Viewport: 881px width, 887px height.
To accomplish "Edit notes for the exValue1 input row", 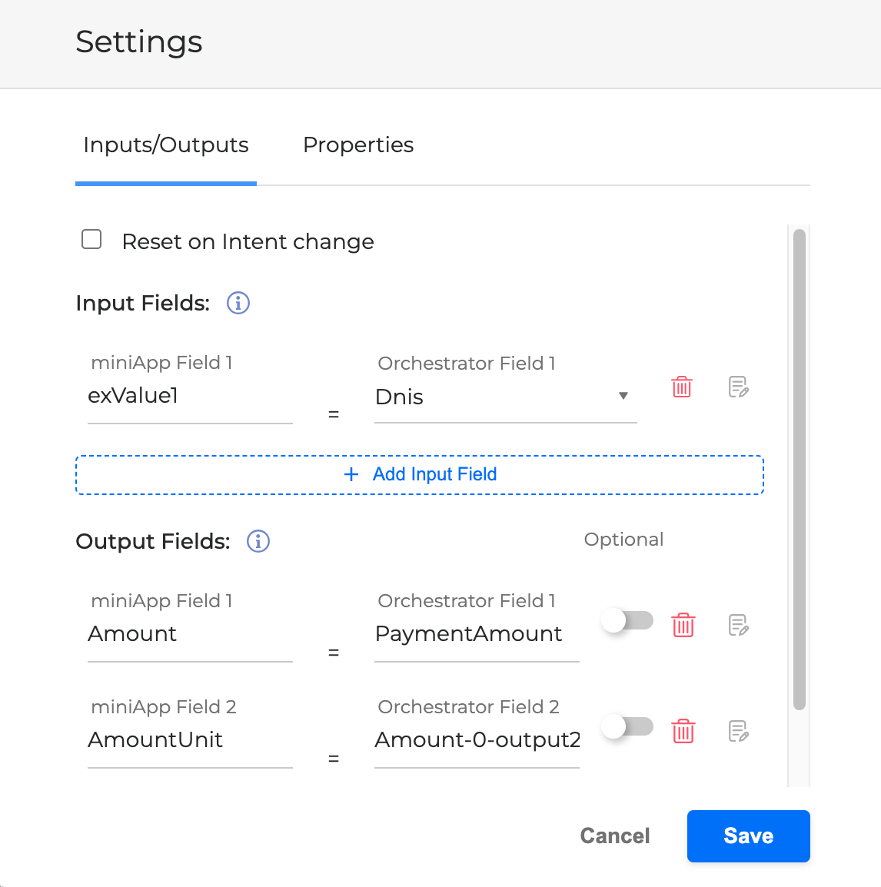I will [738, 387].
